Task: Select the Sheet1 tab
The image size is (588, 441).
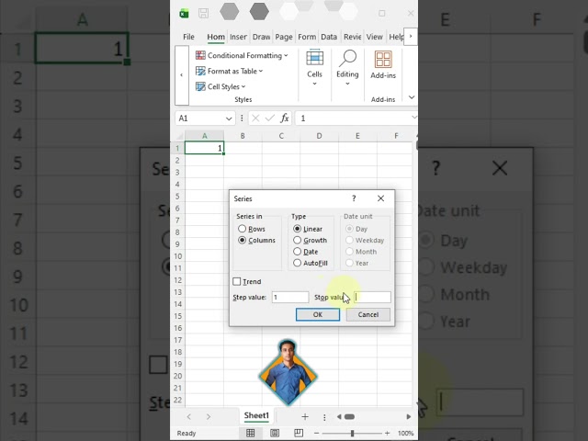Action: (256, 415)
